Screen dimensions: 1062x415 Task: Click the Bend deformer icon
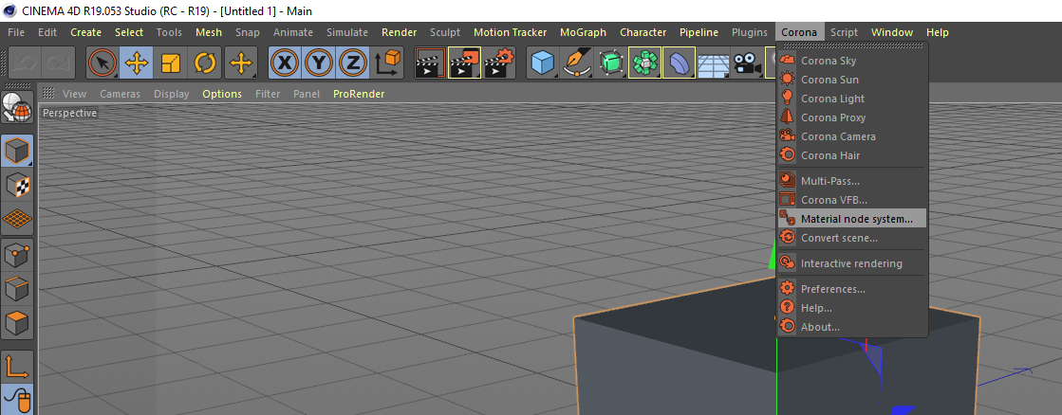click(x=679, y=63)
